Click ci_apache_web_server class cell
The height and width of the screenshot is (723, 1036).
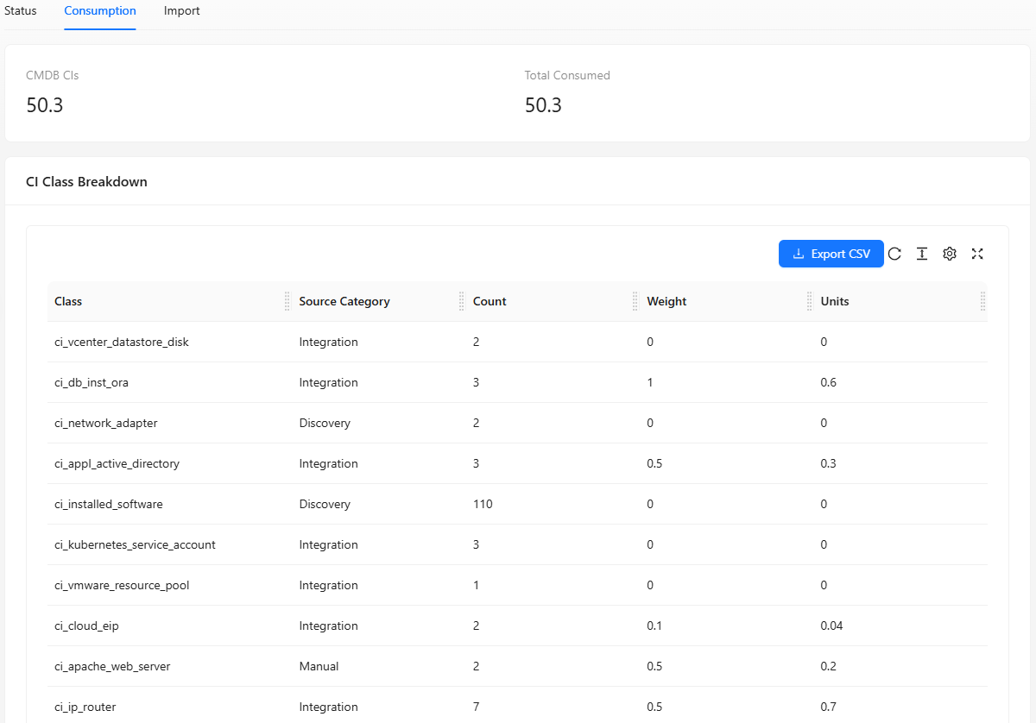pos(112,666)
